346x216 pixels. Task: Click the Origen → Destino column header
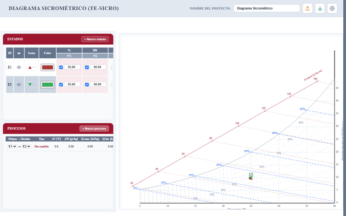click(x=19, y=139)
